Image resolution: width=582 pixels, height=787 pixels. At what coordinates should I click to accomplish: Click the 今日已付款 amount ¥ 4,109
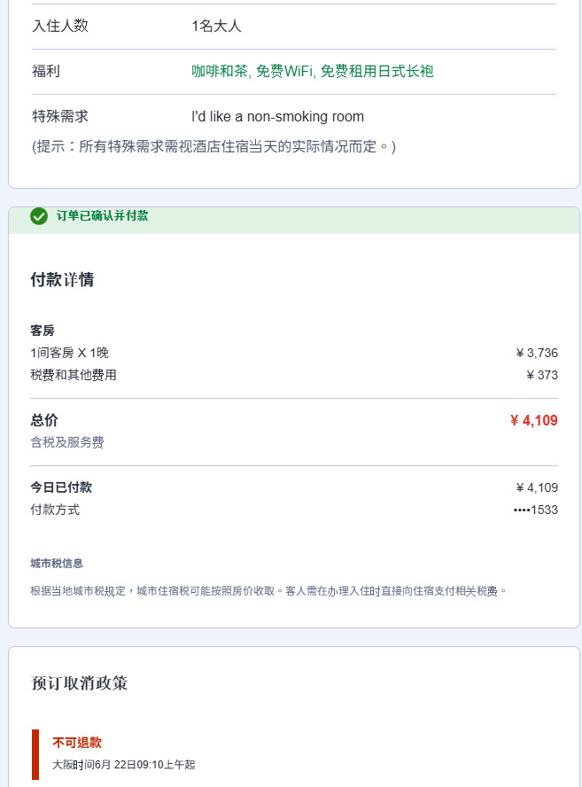tap(537, 487)
